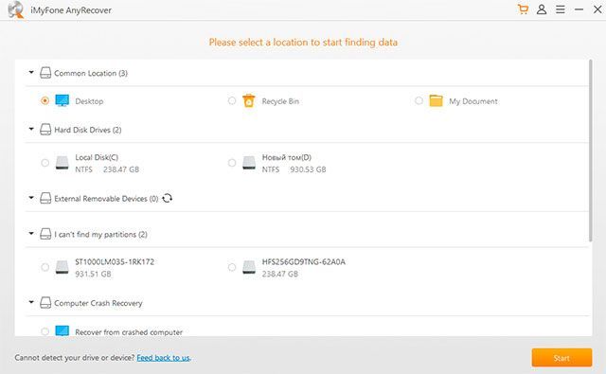
Task: Collapse I can't find my partitions arrow
Action: click(x=31, y=233)
